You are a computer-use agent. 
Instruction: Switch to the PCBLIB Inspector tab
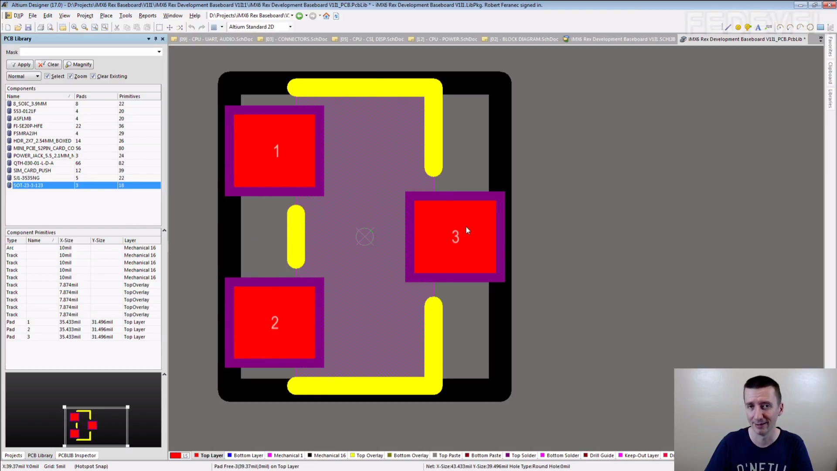77,455
